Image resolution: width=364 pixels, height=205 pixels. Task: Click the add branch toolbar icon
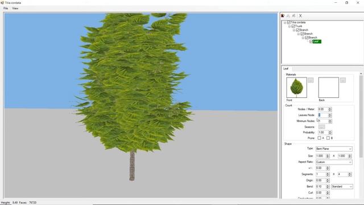coord(288,15)
